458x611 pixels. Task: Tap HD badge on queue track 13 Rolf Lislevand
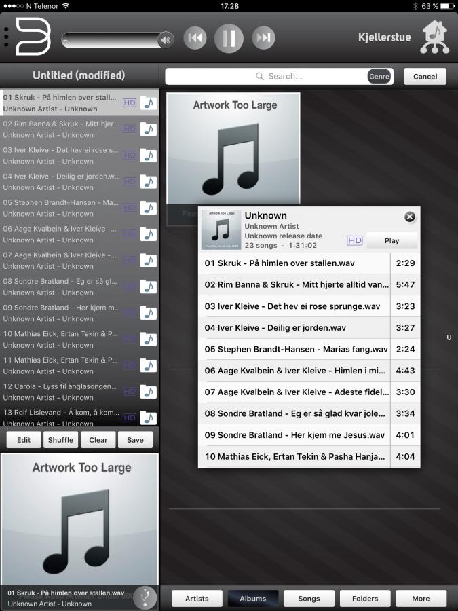click(130, 418)
